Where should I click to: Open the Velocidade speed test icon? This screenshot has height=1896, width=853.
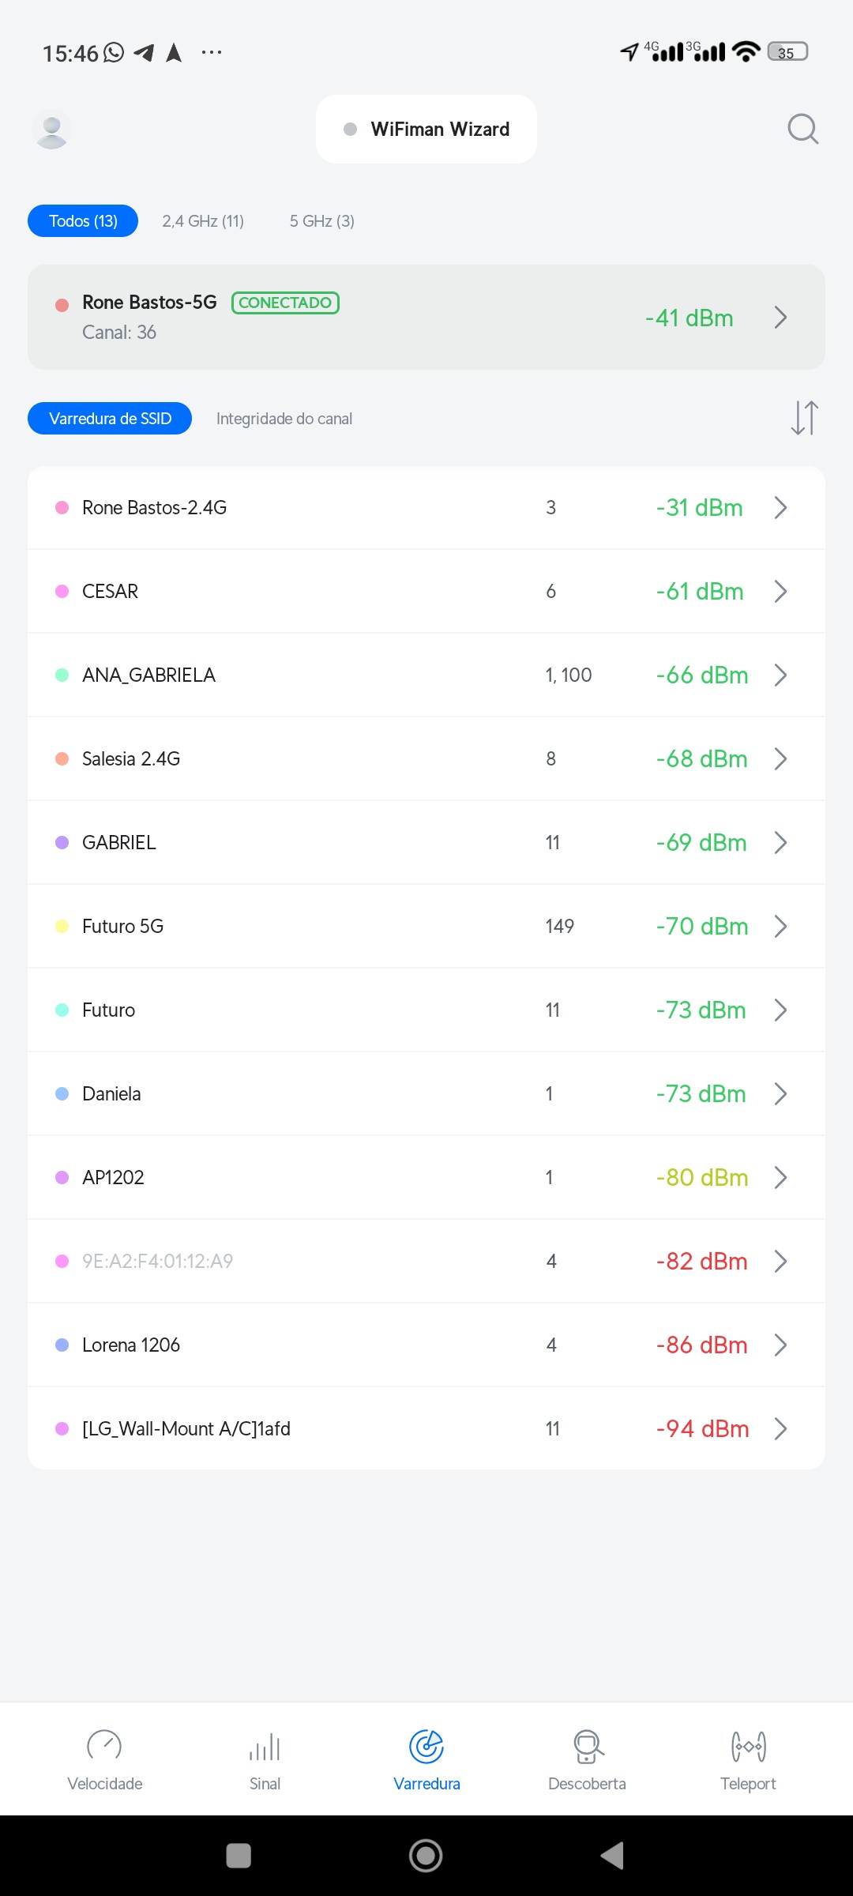tap(104, 1746)
